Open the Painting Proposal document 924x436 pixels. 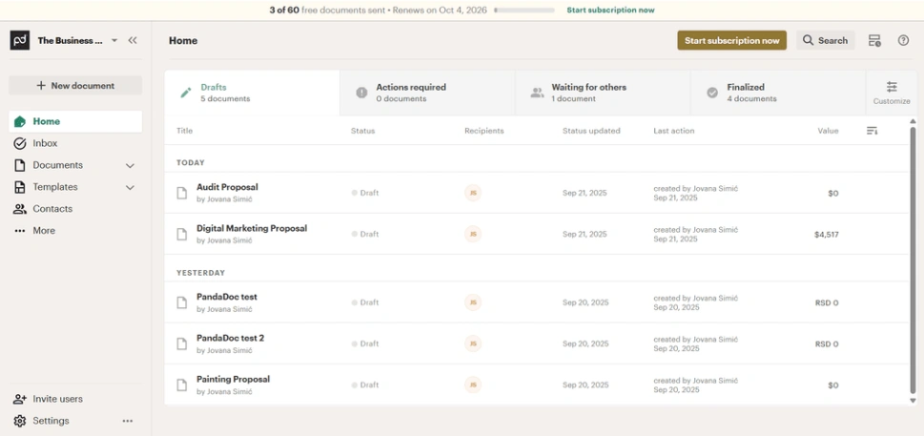pos(233,380)
